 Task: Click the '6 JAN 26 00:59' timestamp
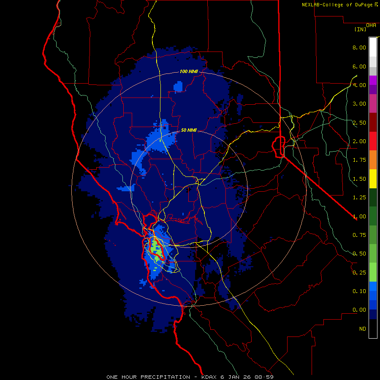click(x=247, y=377)
